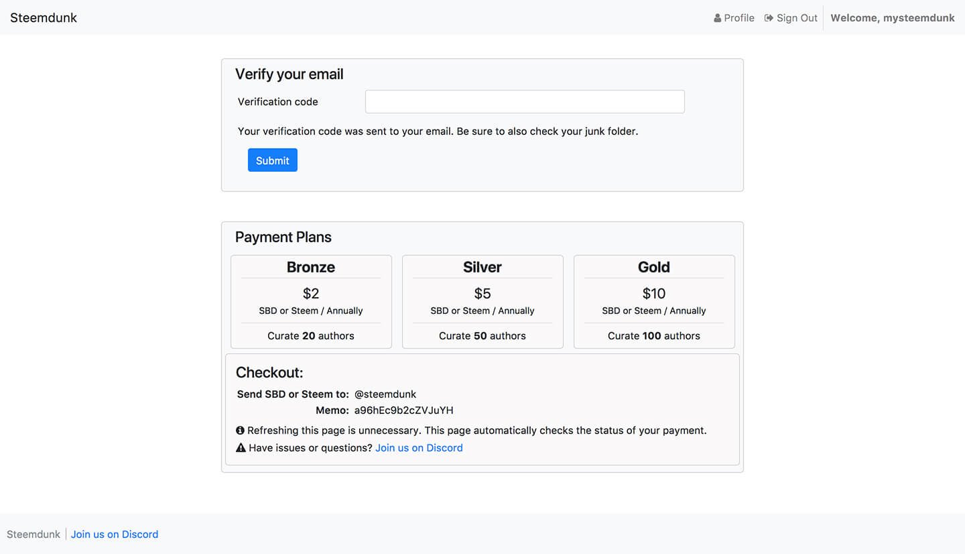Submit the verification code
965x554 pixels.
[273, 160]
